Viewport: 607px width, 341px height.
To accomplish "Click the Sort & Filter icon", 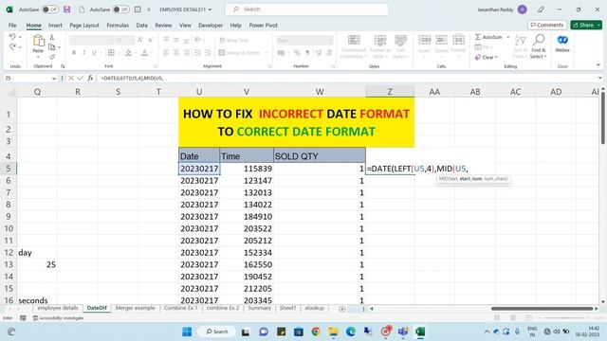I will [521, 46].
